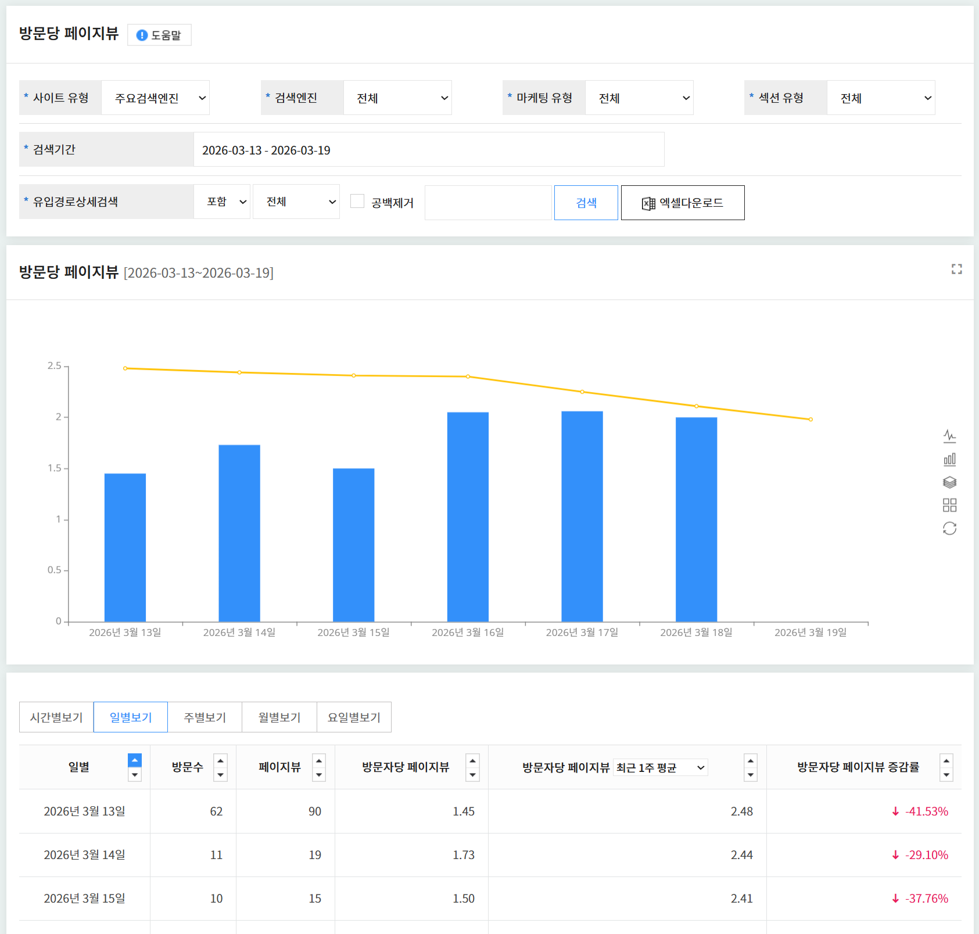Open the 사이트 유형 dropdown
Viewport: 979px width, 934px height.
click(x=155, y=98)
